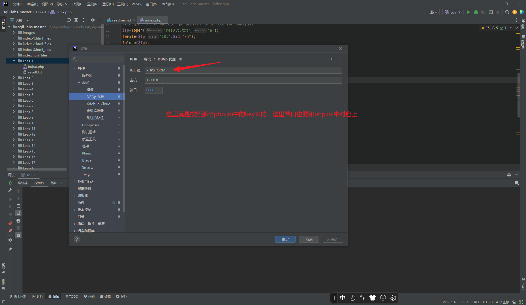Screen dimensions: 526x305
Task: Start listening for PHP debug connections
Action: point(491,12)
